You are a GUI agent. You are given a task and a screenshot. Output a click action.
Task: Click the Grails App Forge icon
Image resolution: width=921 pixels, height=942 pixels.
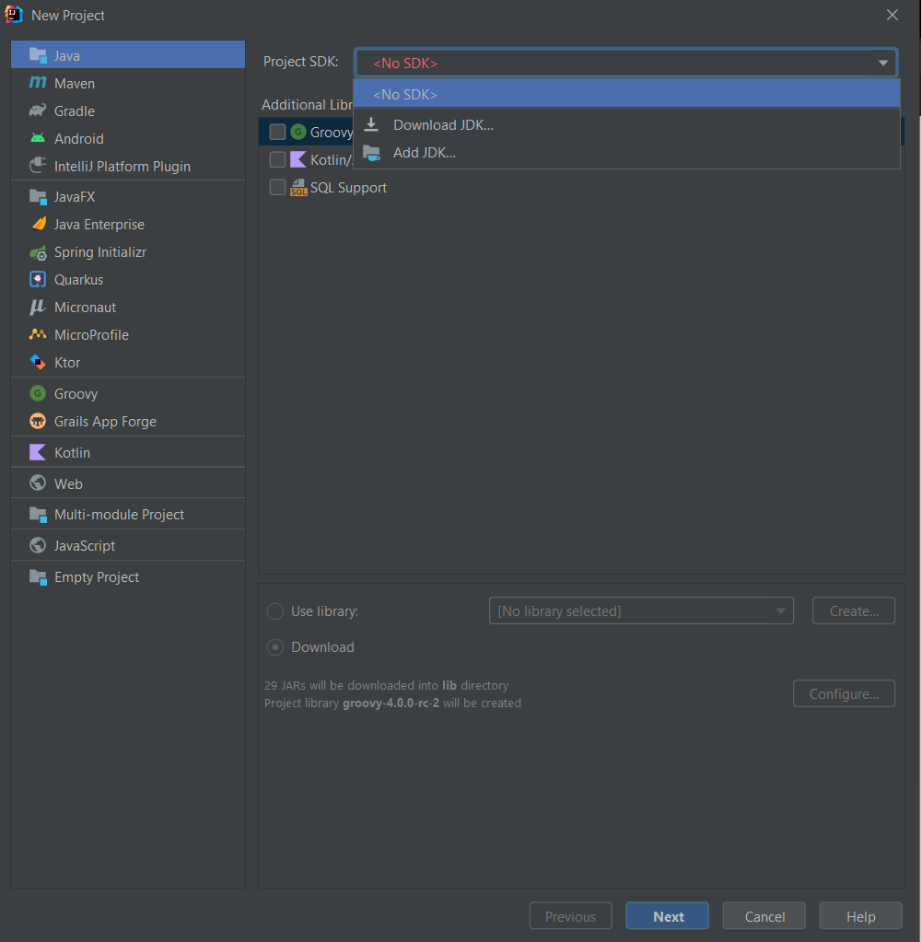click(38, 421)
